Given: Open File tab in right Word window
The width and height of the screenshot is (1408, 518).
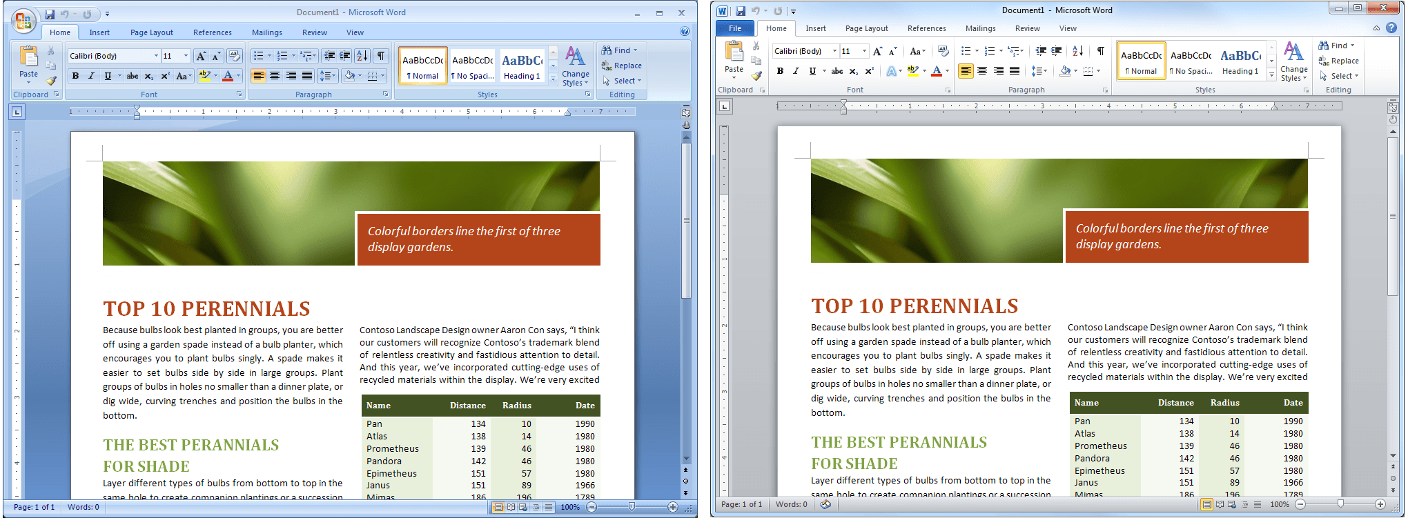Looking at the screenshot, I should point(735,28).
